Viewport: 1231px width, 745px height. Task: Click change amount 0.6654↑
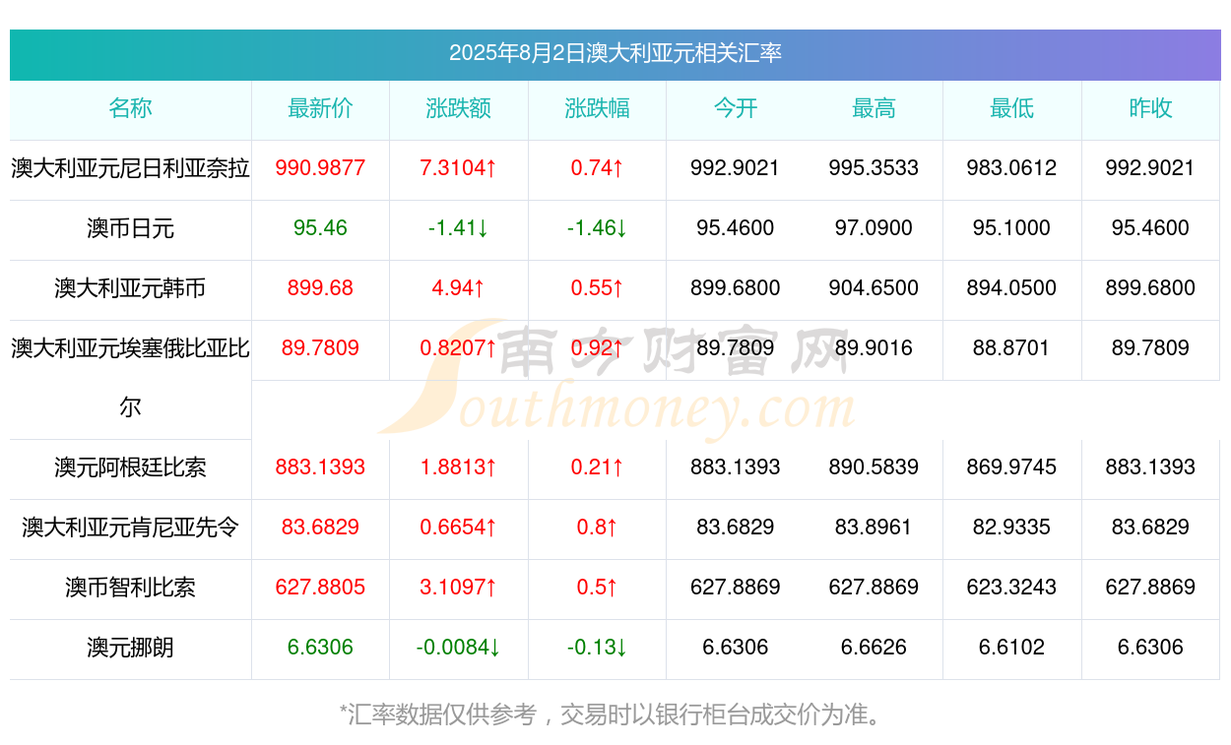tap(459, 528)
